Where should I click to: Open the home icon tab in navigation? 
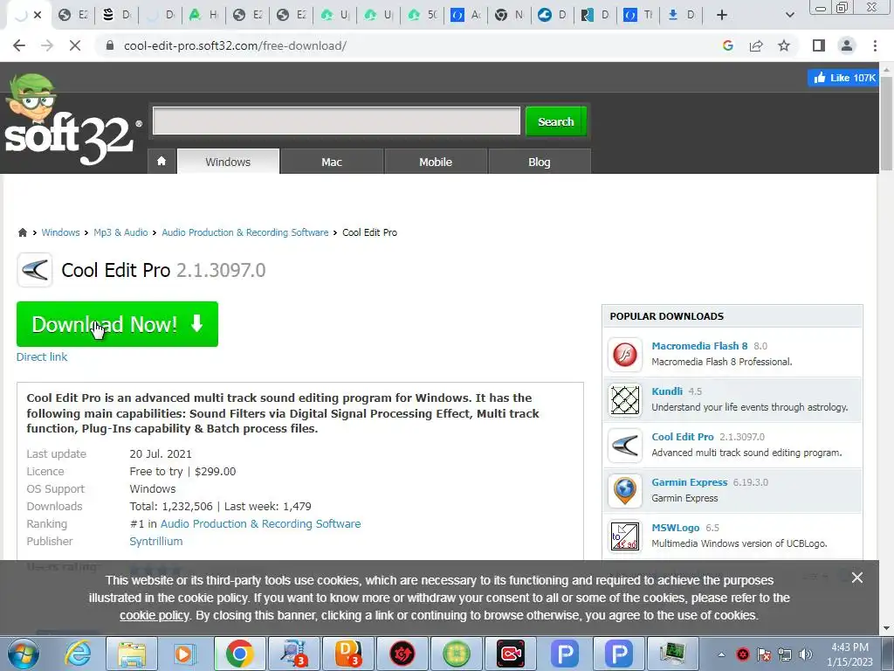pos(162,162)
